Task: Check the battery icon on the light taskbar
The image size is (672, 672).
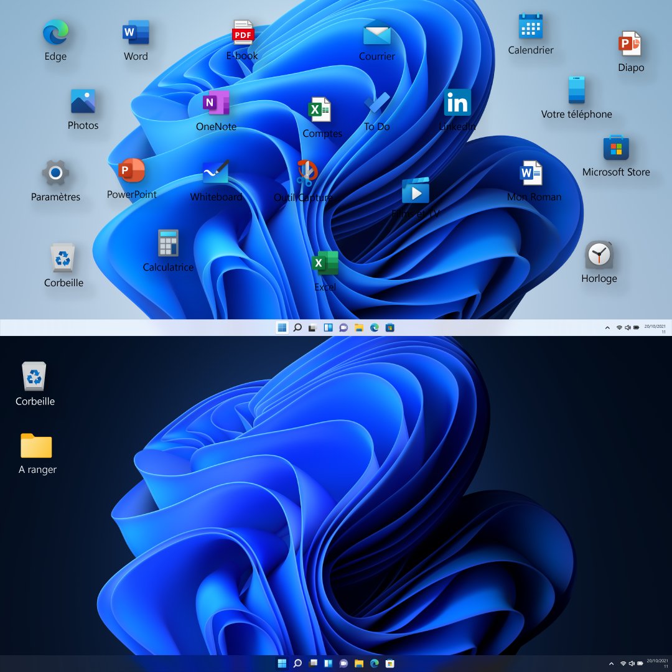Action: point(637,328)
